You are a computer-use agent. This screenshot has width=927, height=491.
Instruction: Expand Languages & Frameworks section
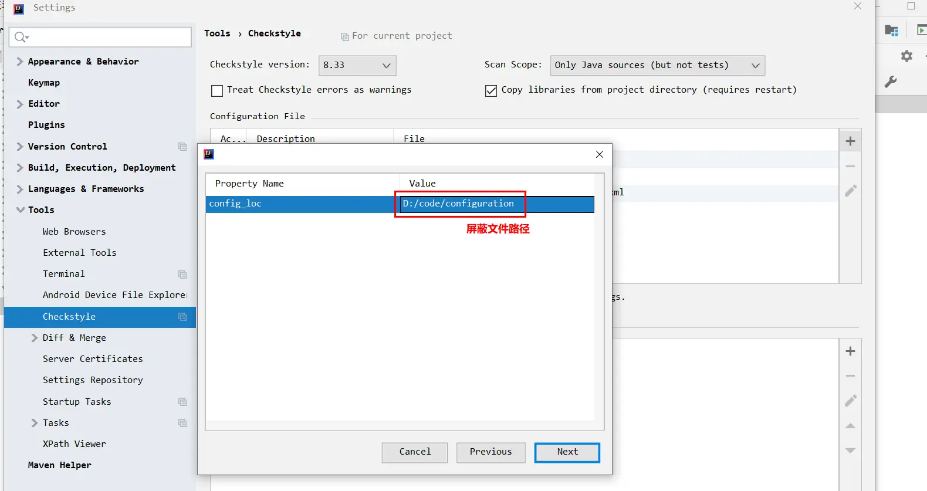pyautogui.click(x=20, y=189)
